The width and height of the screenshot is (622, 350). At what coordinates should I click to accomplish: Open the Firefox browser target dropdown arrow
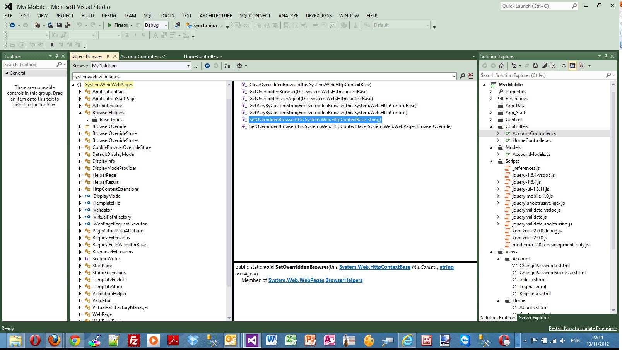pos(132,25)
